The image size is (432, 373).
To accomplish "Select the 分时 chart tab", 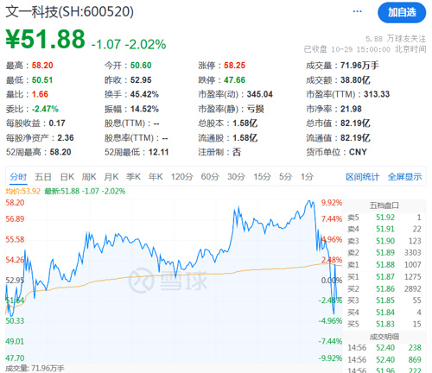I will [x=18, y=177].
